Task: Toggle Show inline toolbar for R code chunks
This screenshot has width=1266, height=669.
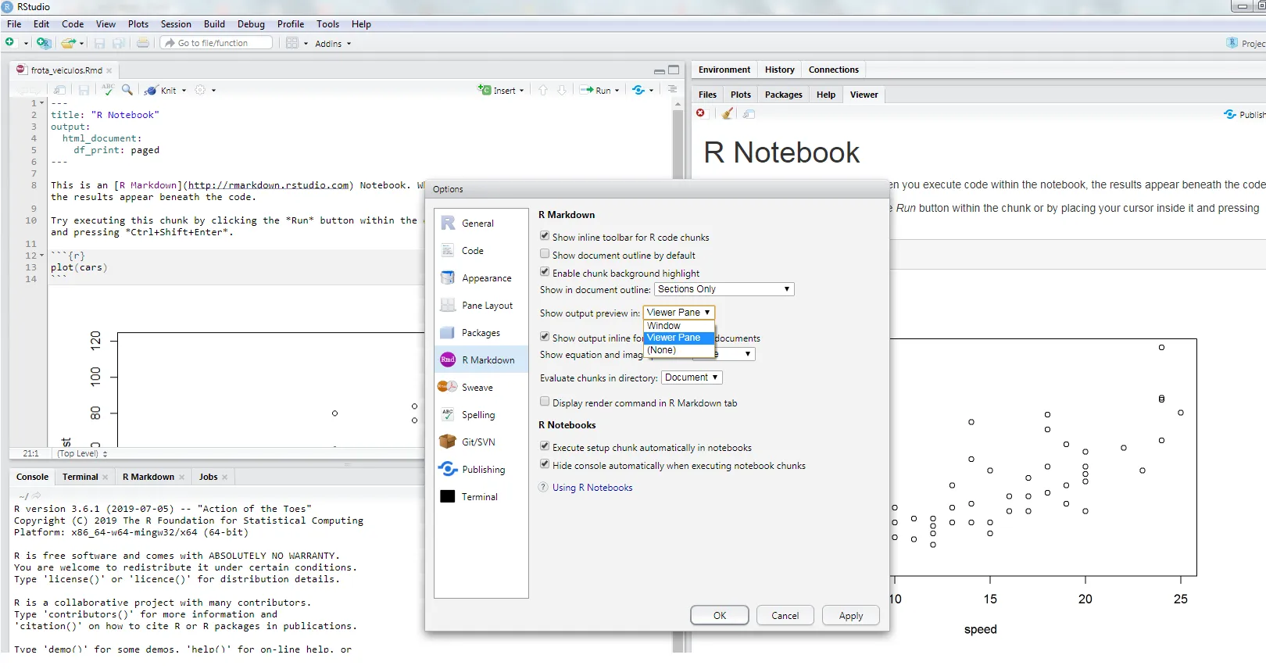Action: (x=545, y=236)
